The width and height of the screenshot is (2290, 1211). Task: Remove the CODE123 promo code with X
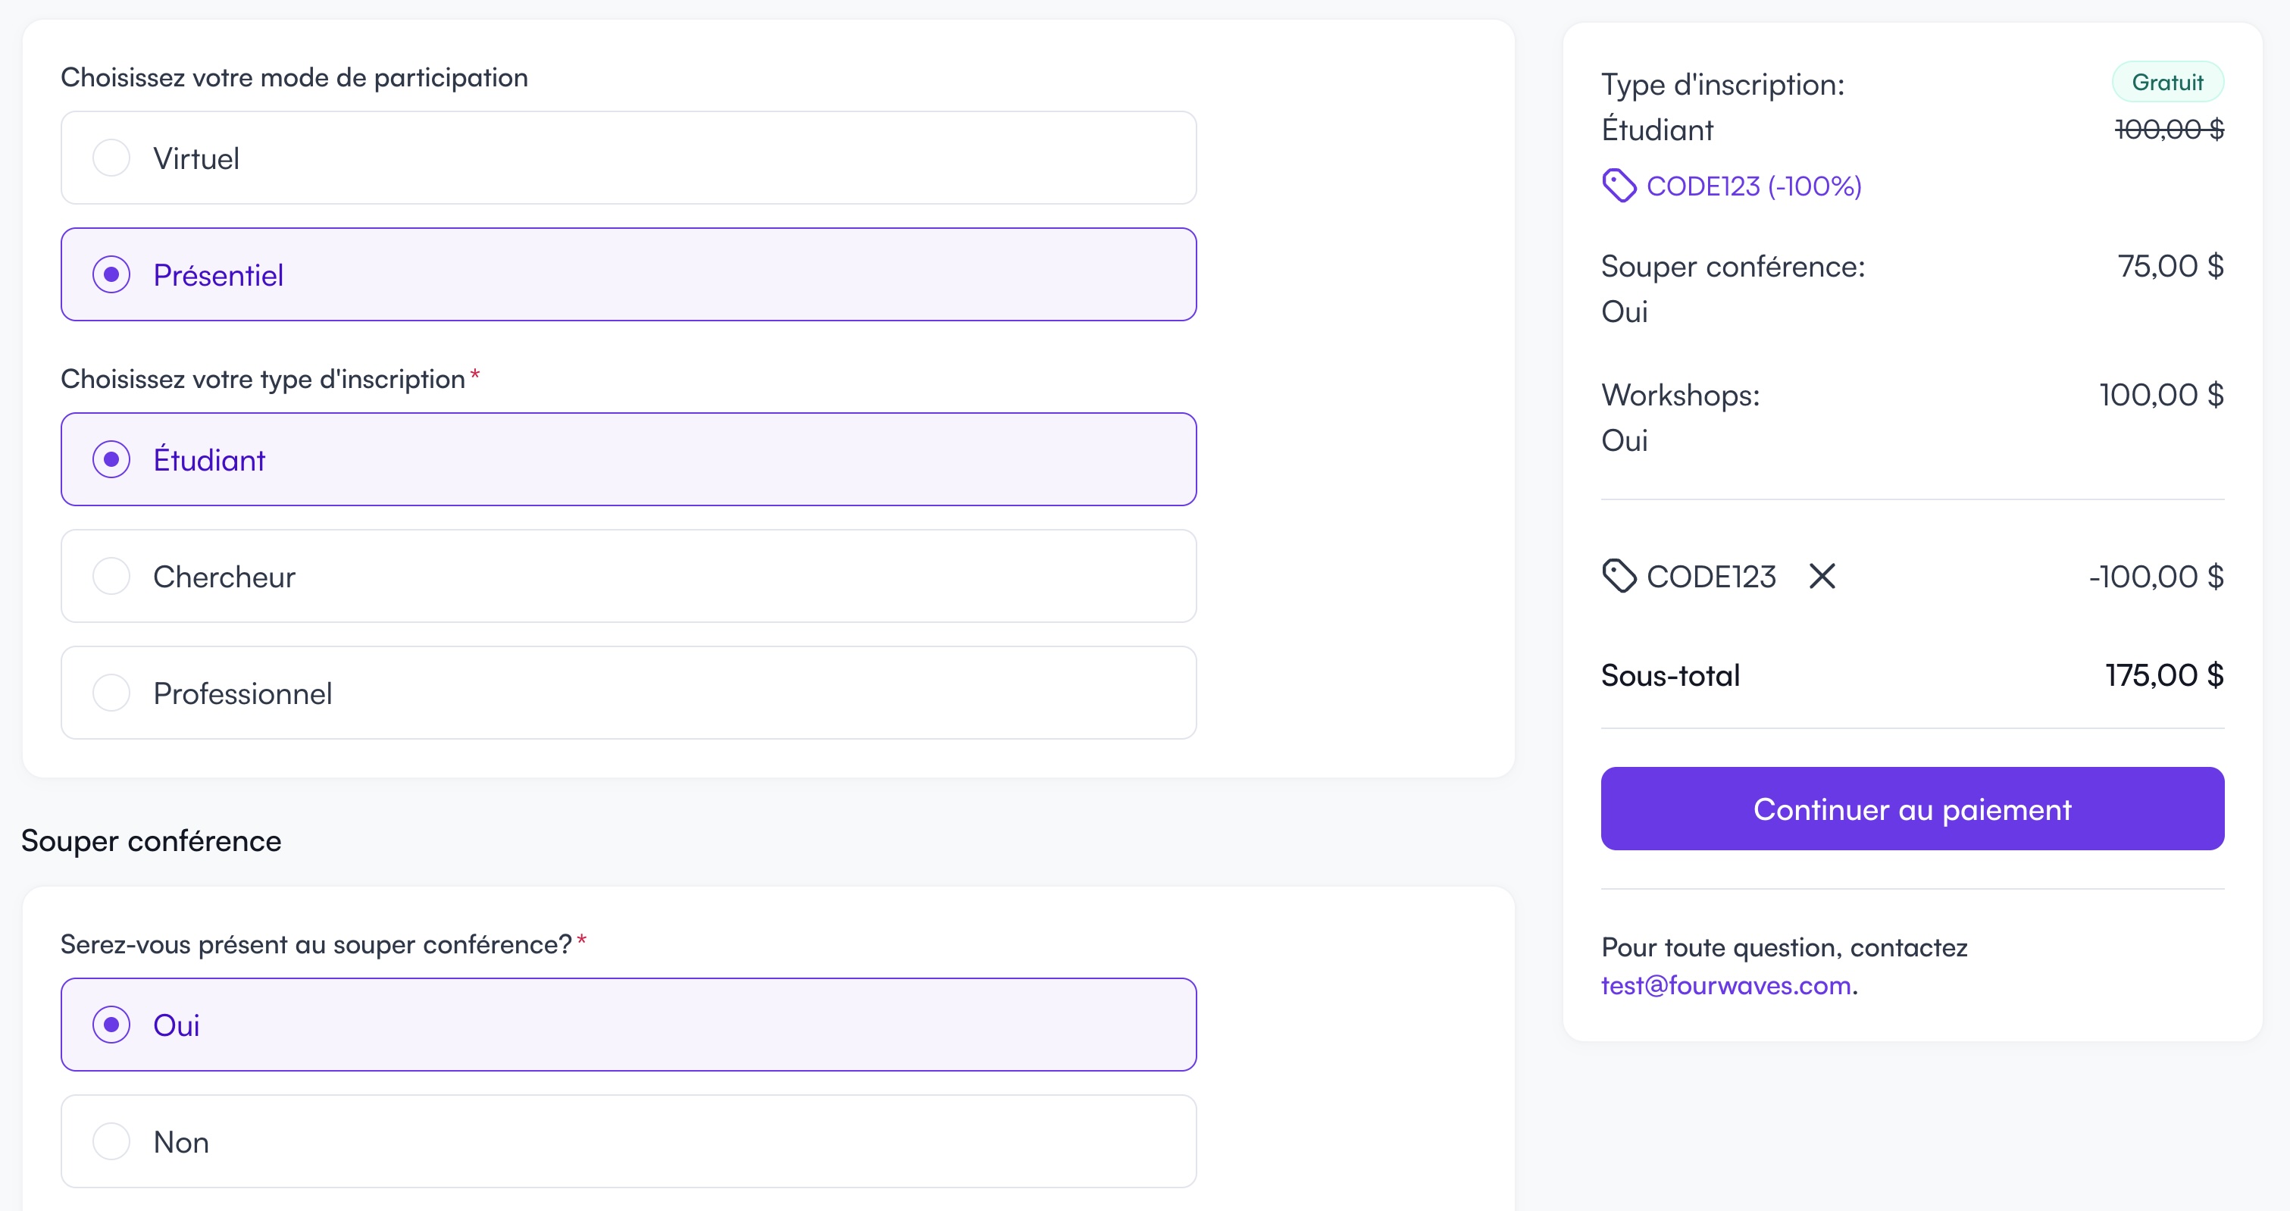[1822, 576]
